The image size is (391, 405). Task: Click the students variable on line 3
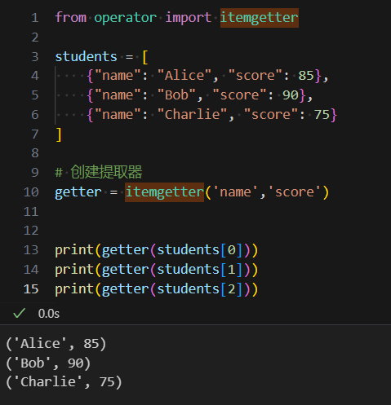[x=86, y=57]
